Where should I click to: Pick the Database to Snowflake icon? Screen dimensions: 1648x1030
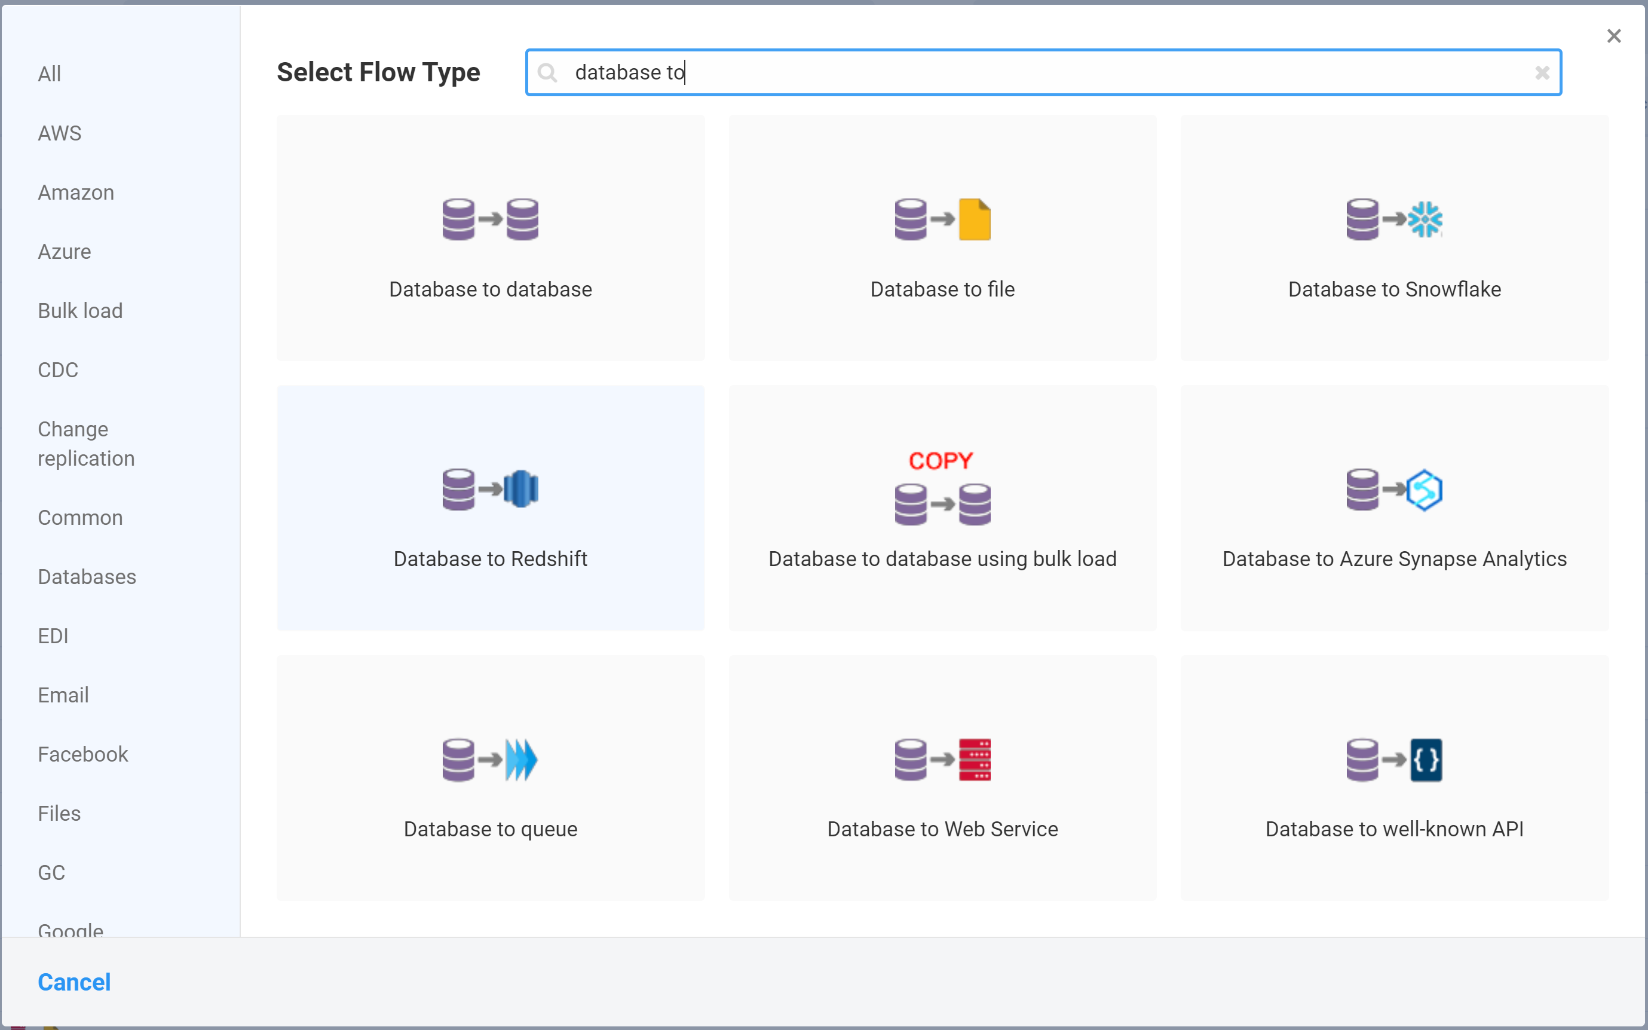point(1393,219)
